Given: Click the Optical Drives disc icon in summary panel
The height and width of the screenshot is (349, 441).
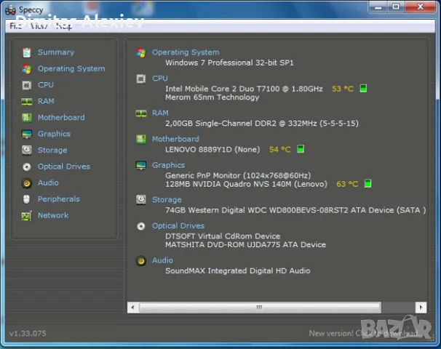Looking at the screenshot, I should (141, 226).
